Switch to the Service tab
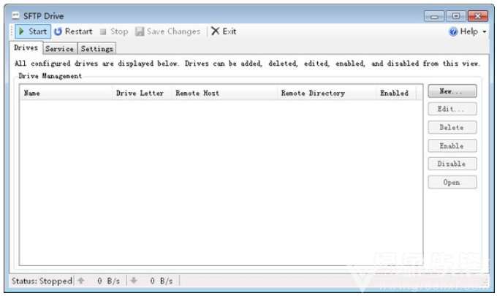This screenshot has width=497, height=296. click(60, 49)
